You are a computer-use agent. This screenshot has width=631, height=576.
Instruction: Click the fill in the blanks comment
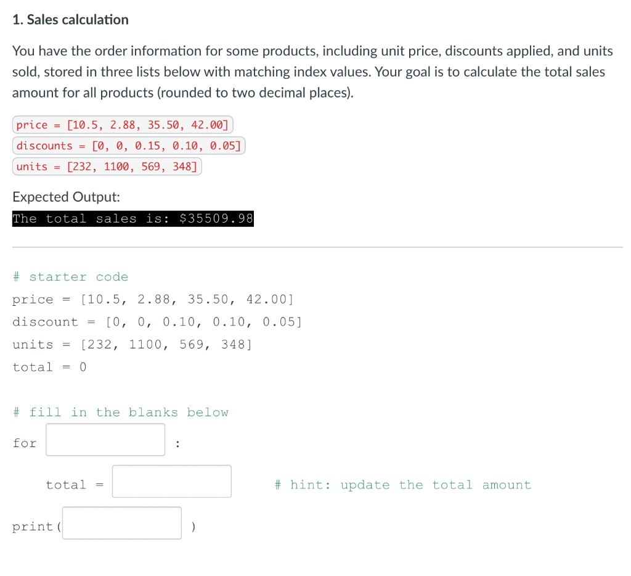click(x=120, y=412)
